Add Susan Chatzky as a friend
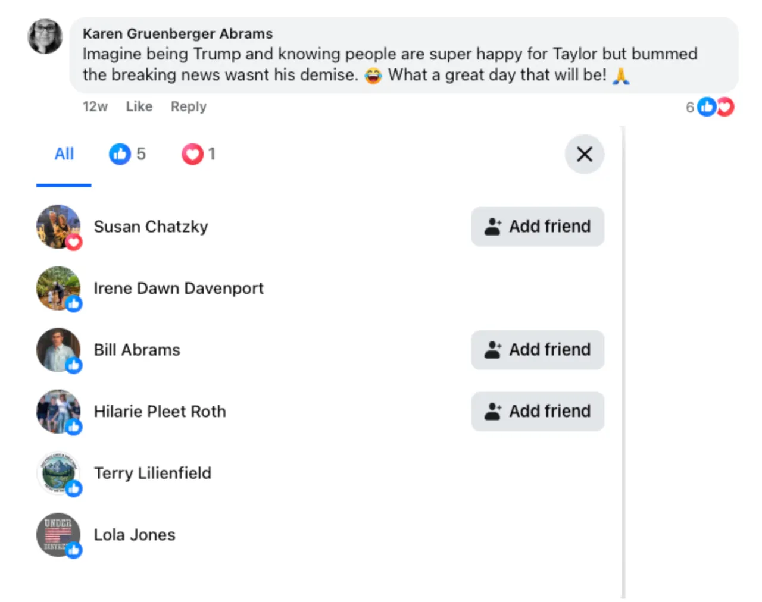 click(x=538, y=227)
